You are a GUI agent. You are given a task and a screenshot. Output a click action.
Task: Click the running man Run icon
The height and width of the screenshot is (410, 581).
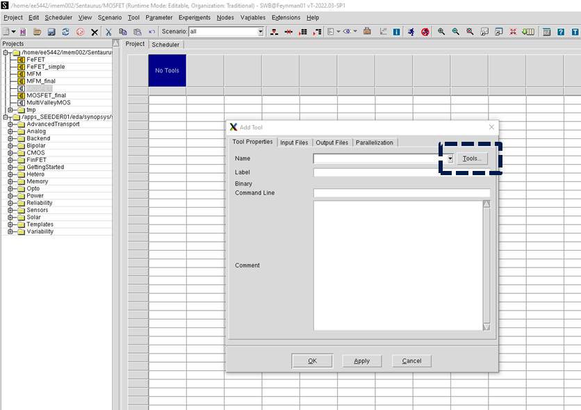pos(411,32)
